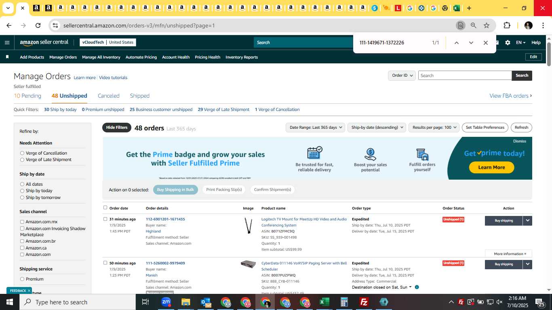Open Seller Central settings gear
This screenshot has height=310, width=552.
(x=508, y=42)
